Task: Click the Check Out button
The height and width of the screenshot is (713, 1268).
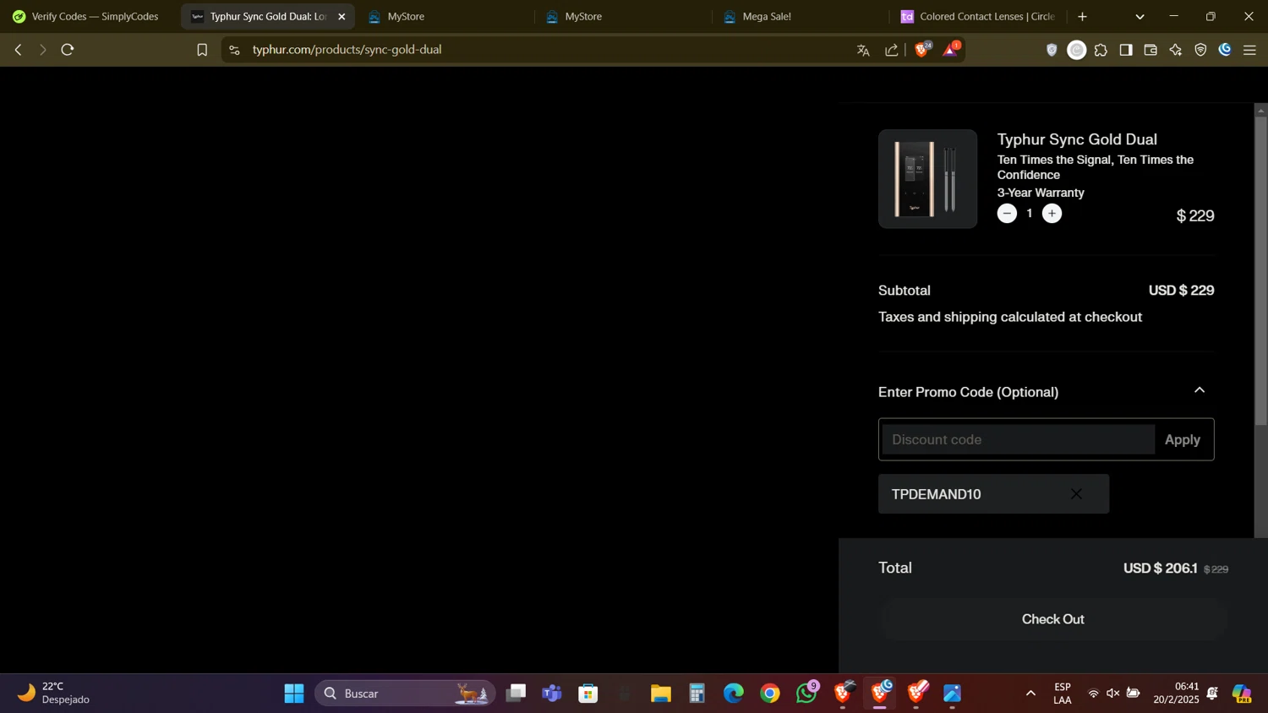Action: (1053, 619)
